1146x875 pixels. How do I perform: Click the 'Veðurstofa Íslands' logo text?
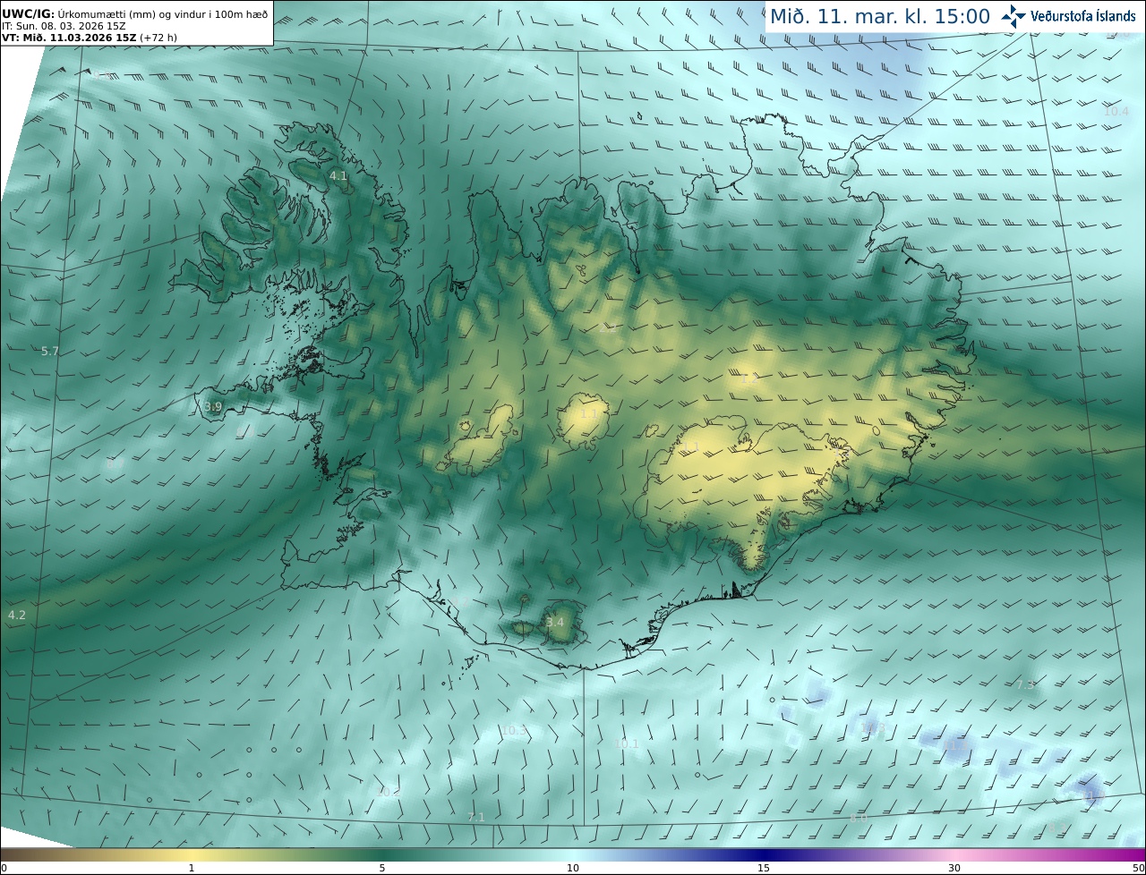(1083, 16)
